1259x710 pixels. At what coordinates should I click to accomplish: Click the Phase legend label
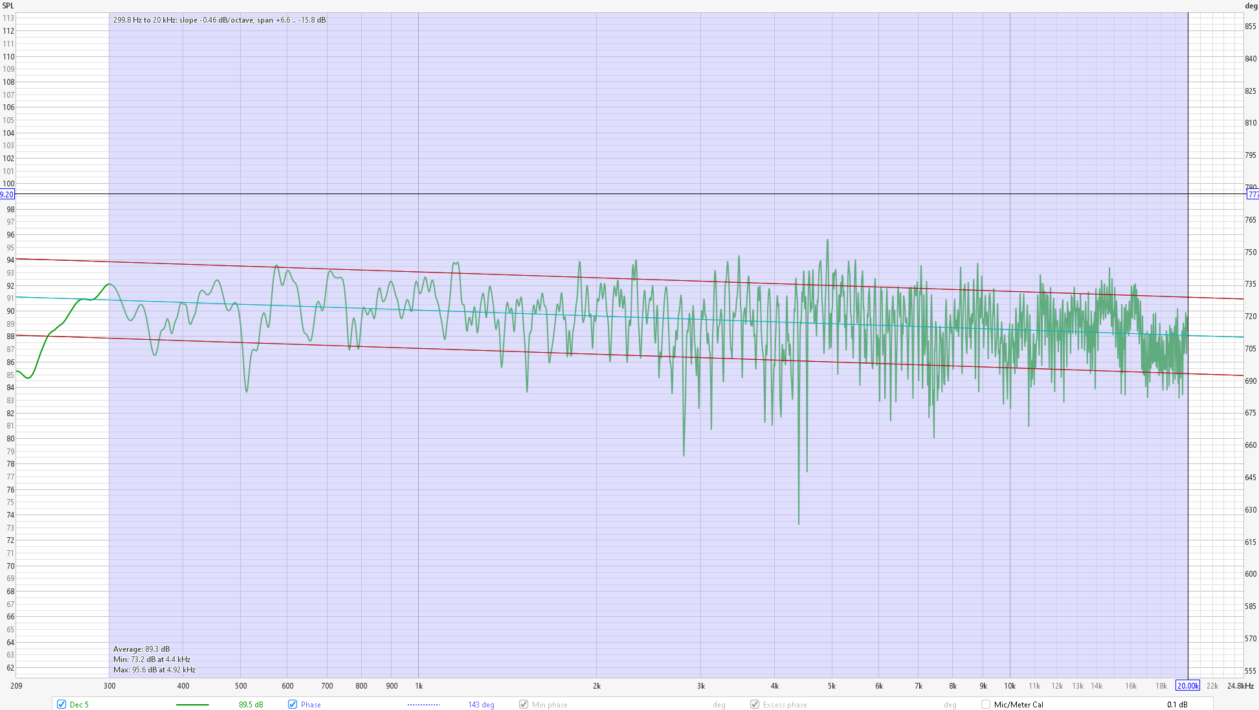point(311,704)
